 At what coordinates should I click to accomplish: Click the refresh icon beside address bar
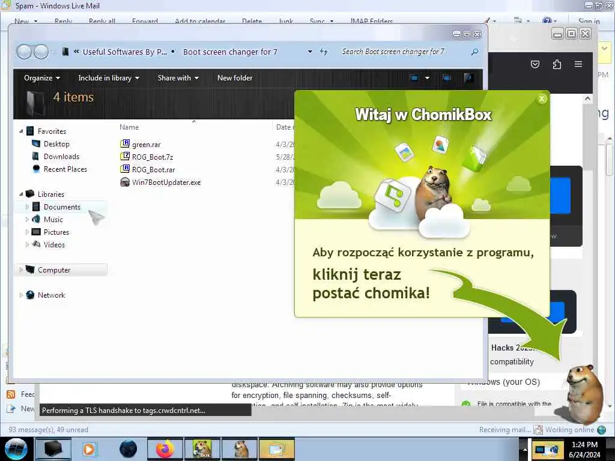click(x=324, y=52)
